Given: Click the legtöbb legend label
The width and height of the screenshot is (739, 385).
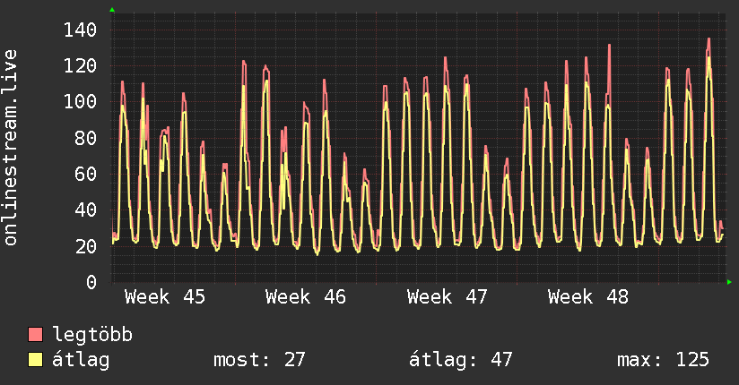Looking at the screenshot, I should [92, 334].
